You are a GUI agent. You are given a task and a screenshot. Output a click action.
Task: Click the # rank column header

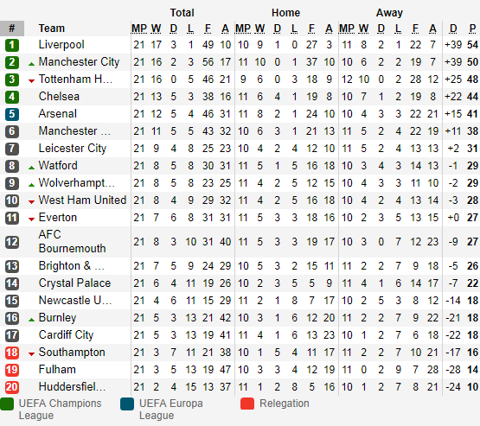pyautogui.click(x=12, y=29)
